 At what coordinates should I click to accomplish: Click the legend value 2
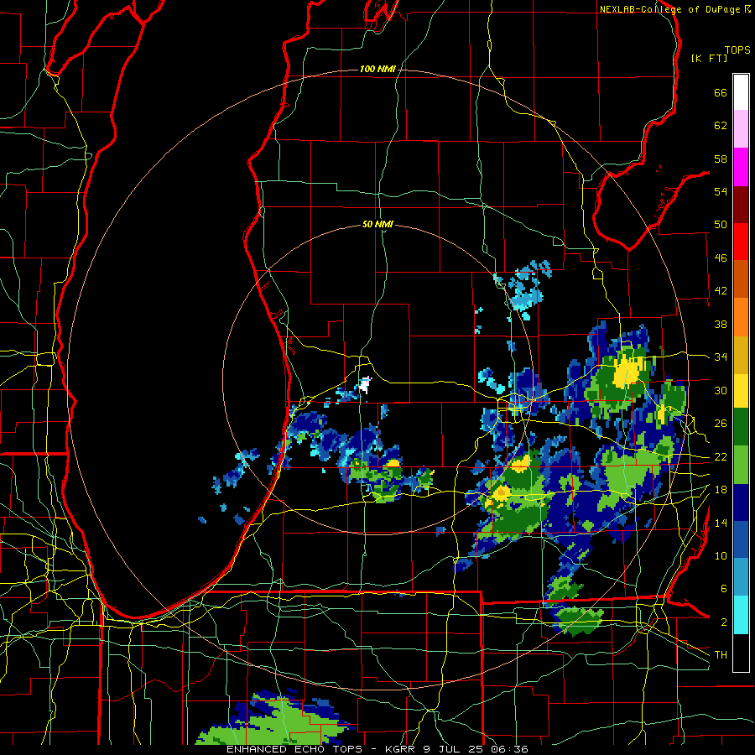click(723, 622)
